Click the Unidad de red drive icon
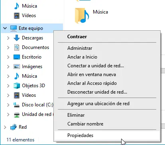 click(17, 114)
